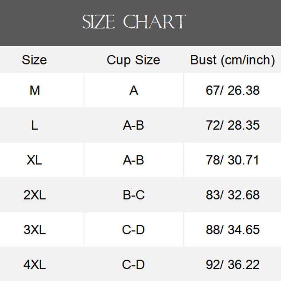Click cup size A for M
The width and height of the screenshot is (281, 281).
(x=133, y=90)
